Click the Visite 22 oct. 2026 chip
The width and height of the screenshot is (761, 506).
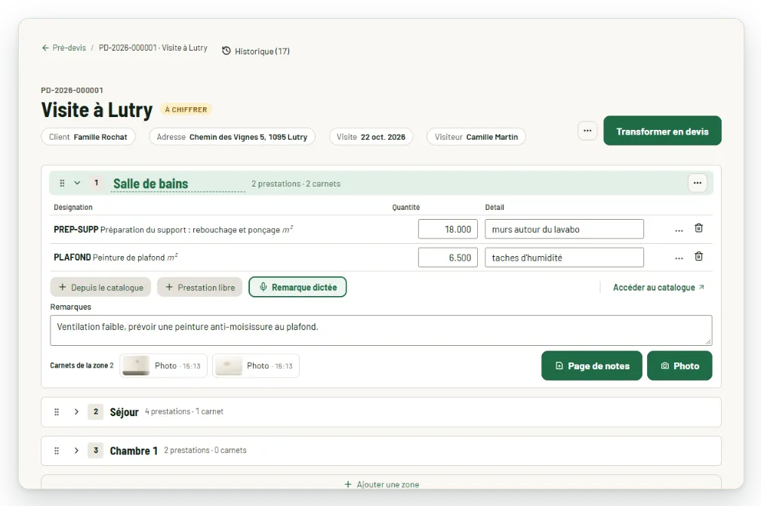tap(371, 137)
